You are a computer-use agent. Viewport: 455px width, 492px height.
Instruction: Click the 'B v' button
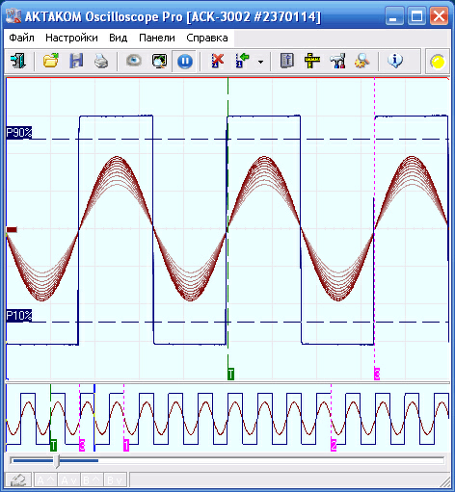(x=115, y=480)
